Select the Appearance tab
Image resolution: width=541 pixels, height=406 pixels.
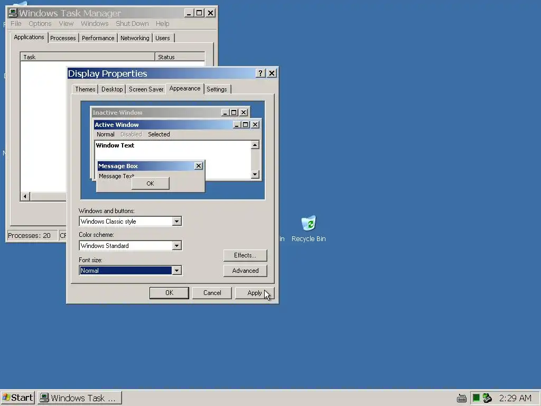pyautogui.click(x=184, y=88)
